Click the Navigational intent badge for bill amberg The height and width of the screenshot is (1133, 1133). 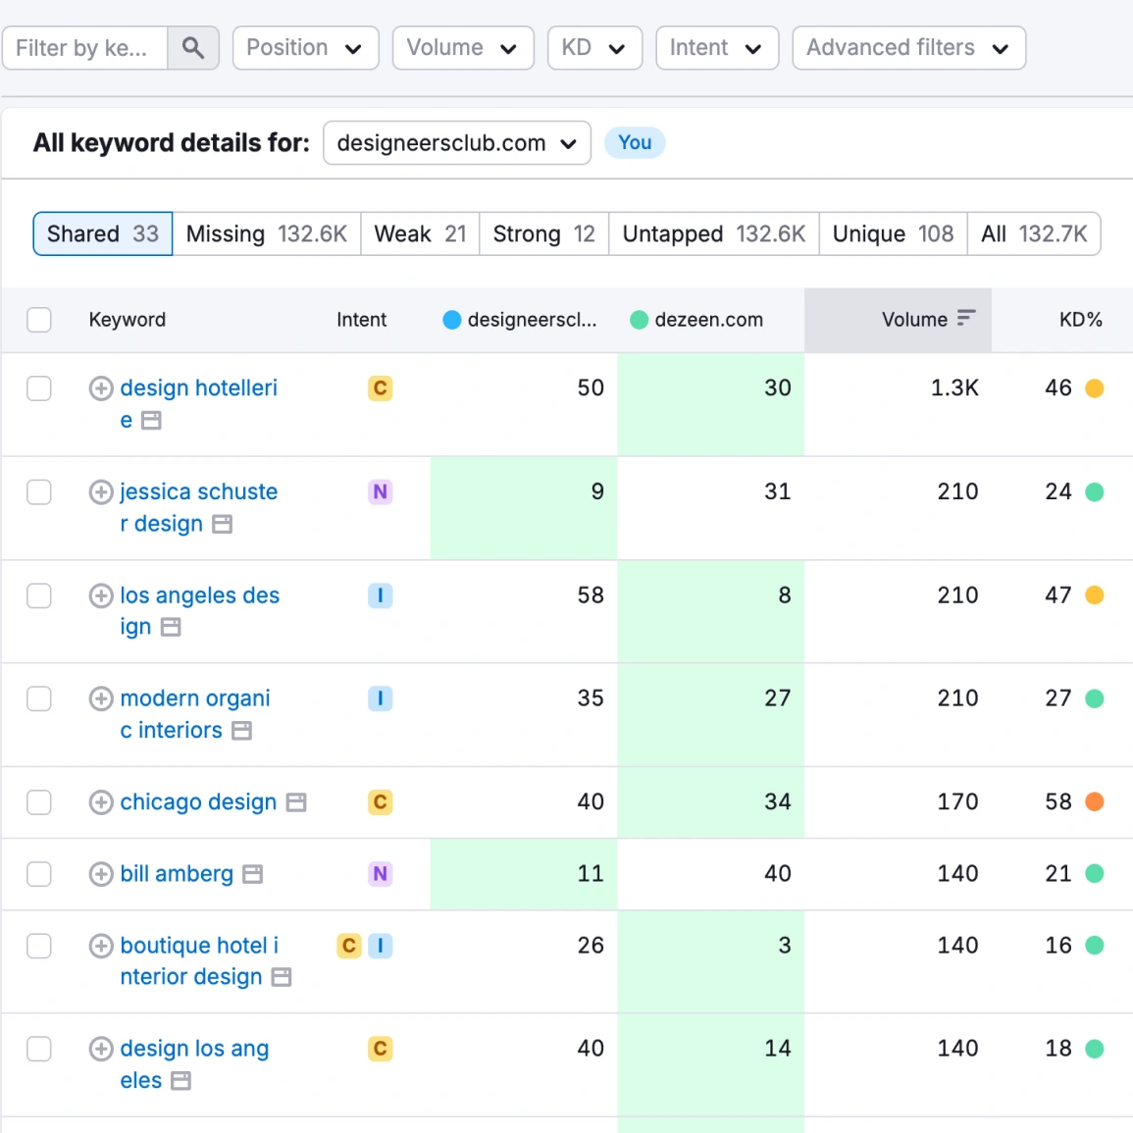coord(380,874)
